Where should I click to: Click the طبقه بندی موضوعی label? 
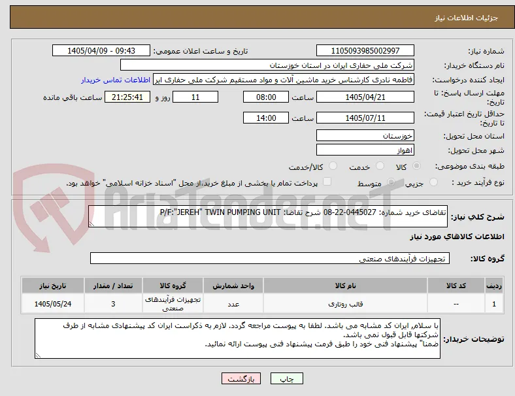coord(470,166)
